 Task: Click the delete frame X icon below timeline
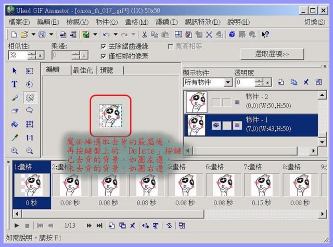pyautogui.click(x=133, y=226)
